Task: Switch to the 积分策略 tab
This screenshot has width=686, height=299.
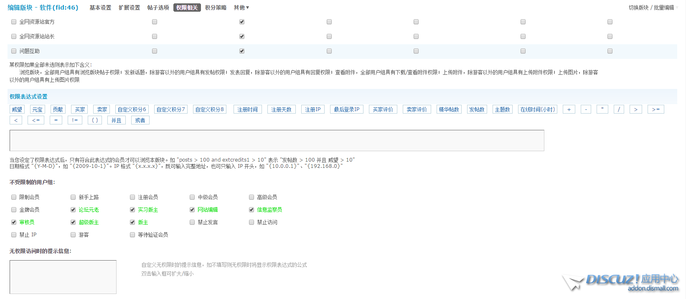Action: (x=216, y=8)
